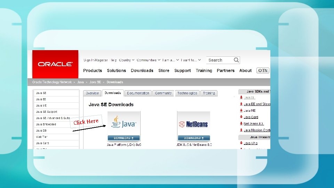The image size is (334, 188).
Task: Click the Java breadcrumb link
Action: (80, 82)
